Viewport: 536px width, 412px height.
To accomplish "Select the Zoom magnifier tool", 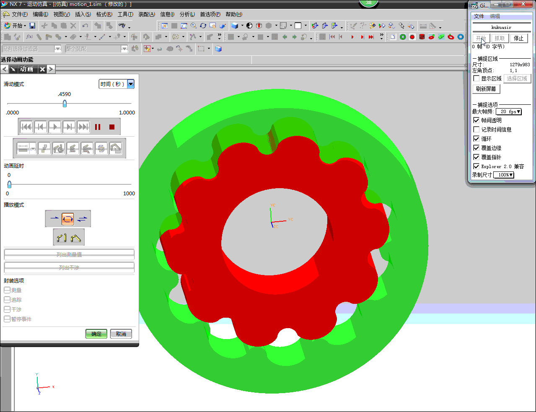I will pos(194,26).
